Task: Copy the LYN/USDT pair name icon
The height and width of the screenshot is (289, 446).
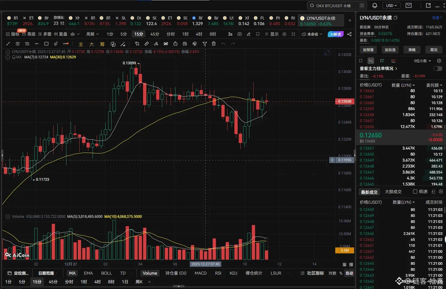Action: 395,18
